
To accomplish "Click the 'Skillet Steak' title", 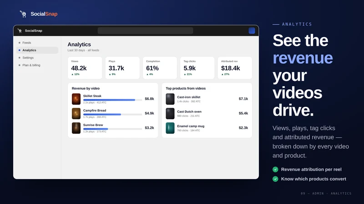I will [92, 96].
